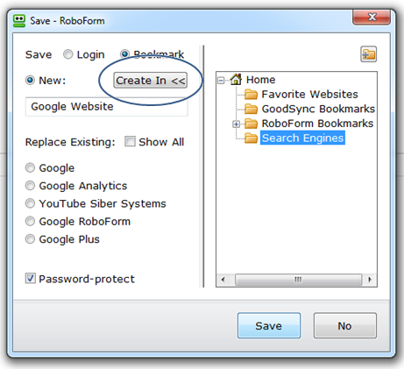Click the Save button
Screen dimensions: 404x369
click(269, 326)
